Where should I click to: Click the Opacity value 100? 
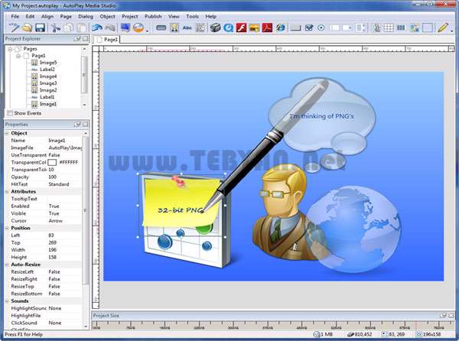tap(52, 177)
